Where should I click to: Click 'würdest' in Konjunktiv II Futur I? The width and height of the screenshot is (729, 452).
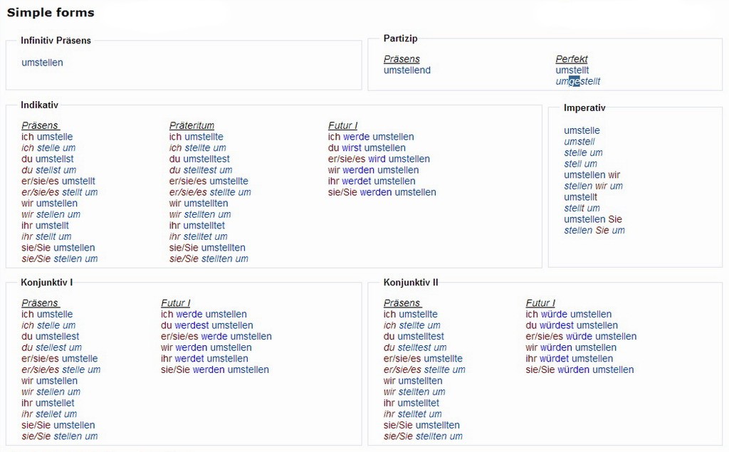point(557,325)
